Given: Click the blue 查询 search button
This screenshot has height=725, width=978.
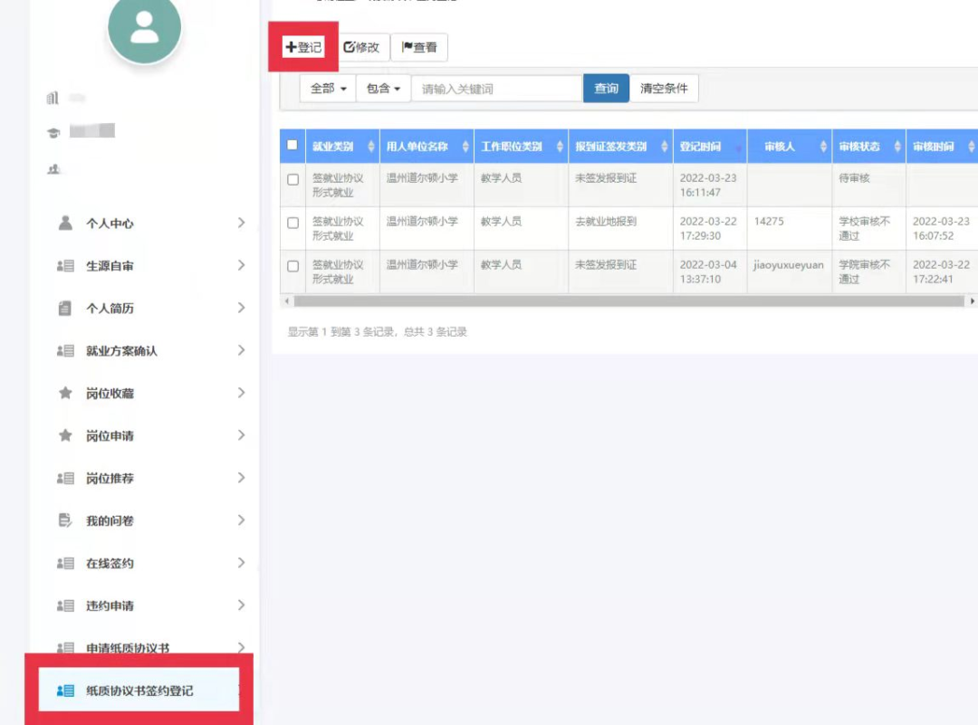Looking at the screenshot, I should coord(606,89).
